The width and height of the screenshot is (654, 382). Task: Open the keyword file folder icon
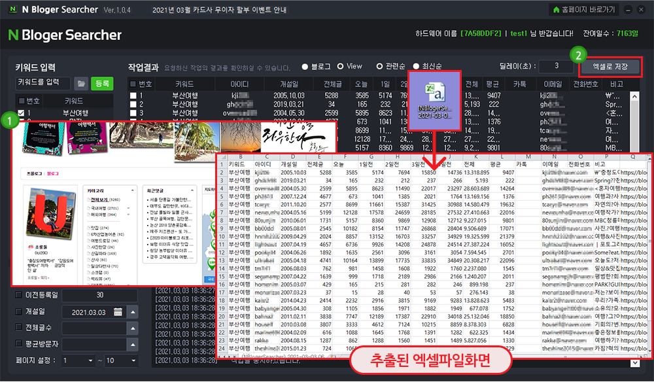[81, 84]
